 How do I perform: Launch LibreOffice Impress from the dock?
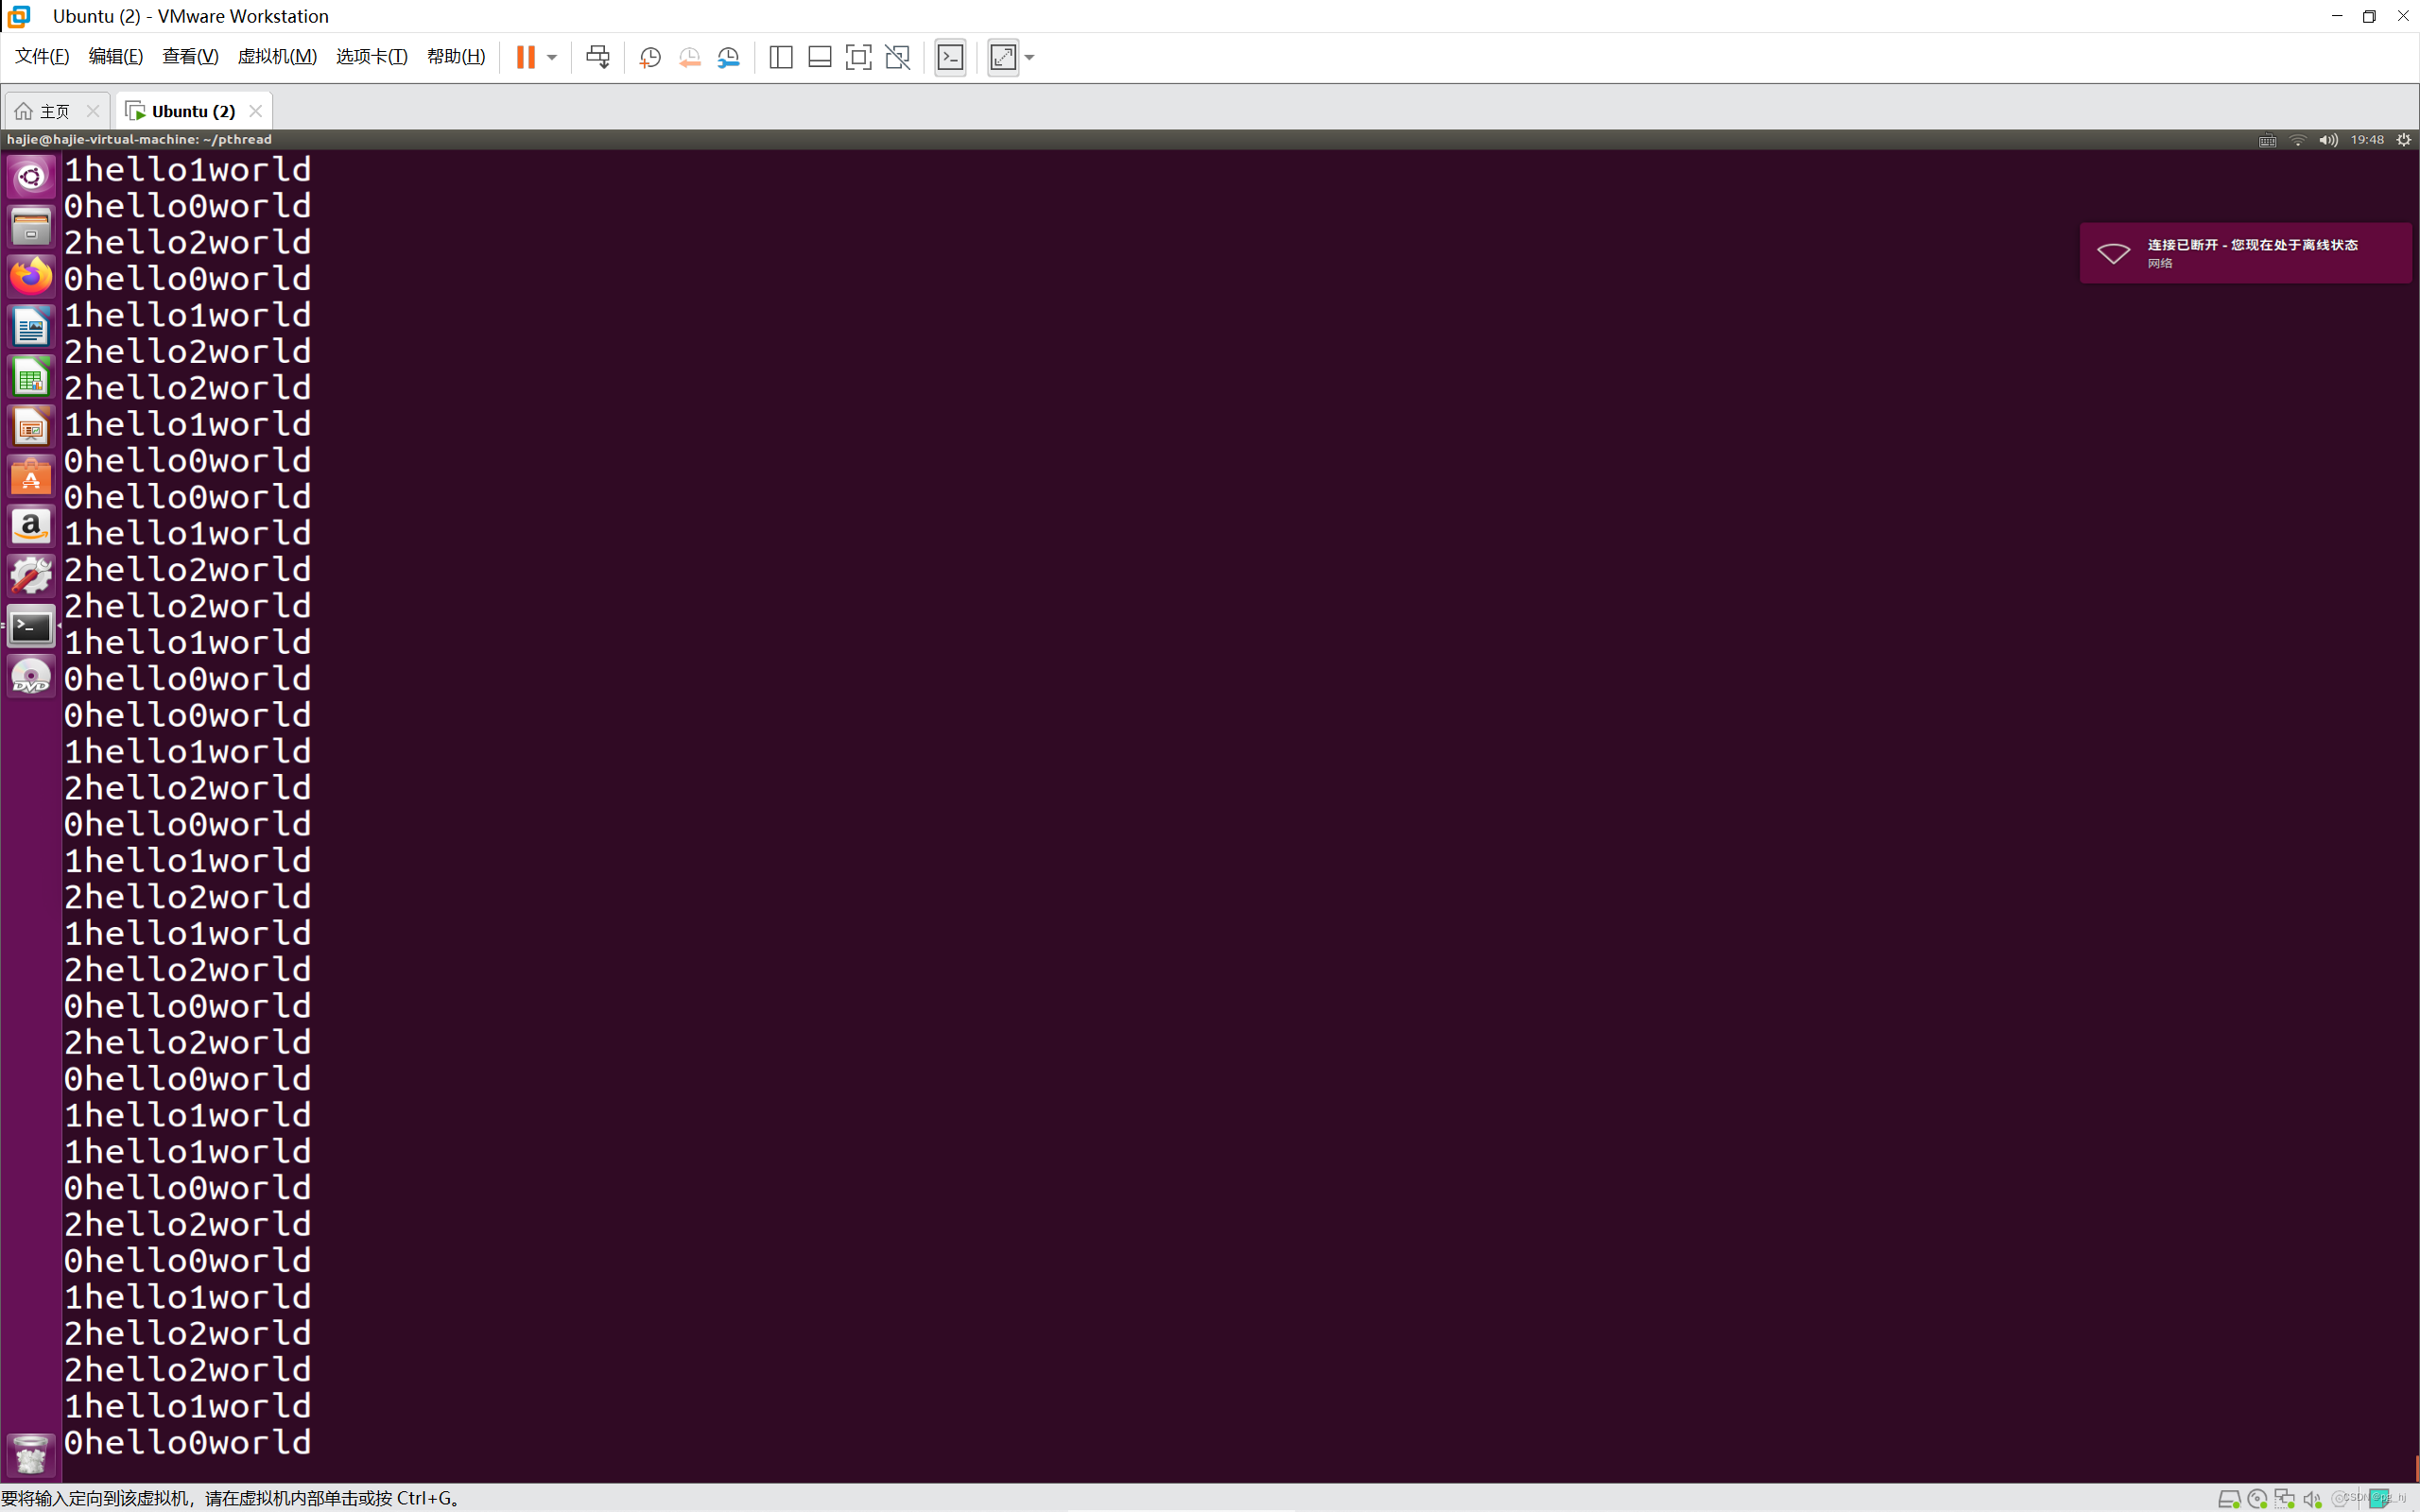[30, 427]
